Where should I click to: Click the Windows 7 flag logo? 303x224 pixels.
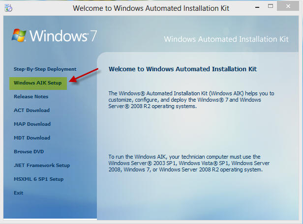(19, 35)
